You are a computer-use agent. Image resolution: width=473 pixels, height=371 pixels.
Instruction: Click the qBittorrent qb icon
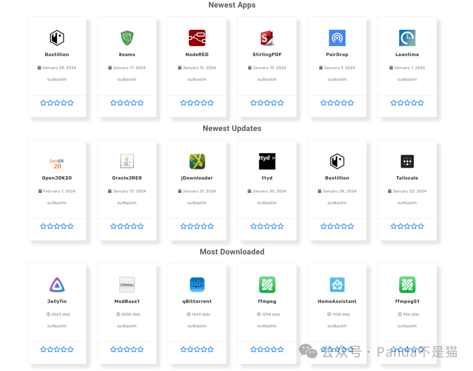pyautogui.click(x=197, y=284)
